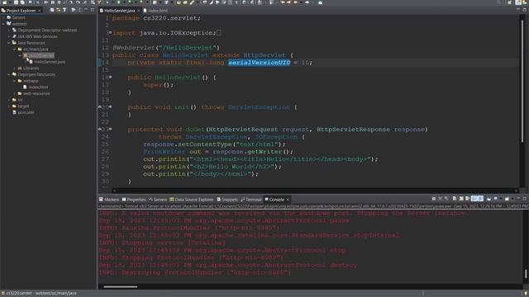Maximize the Project Explorer view
529x297 pixels.
[x=93, y=10]
